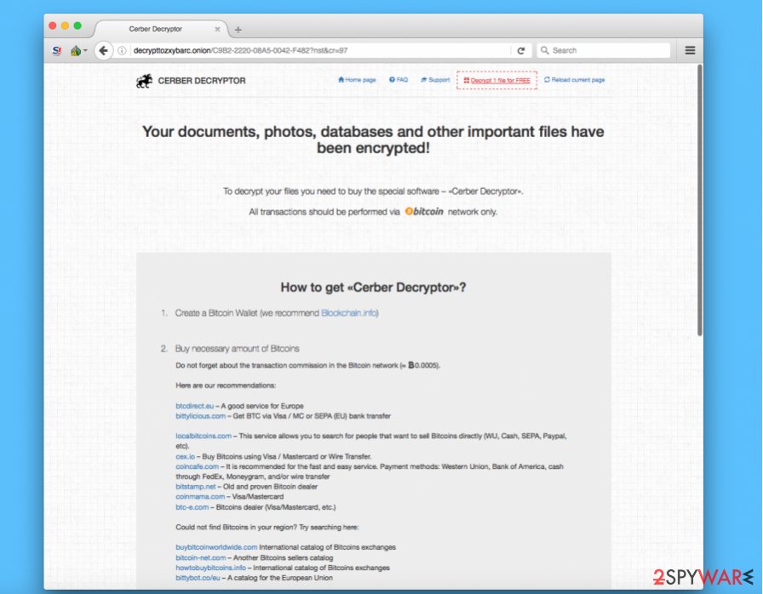Click the CERBER DECRYPTOR title text
The width and height of the screenshot is (763, 594).
click(x=202, y=81)
